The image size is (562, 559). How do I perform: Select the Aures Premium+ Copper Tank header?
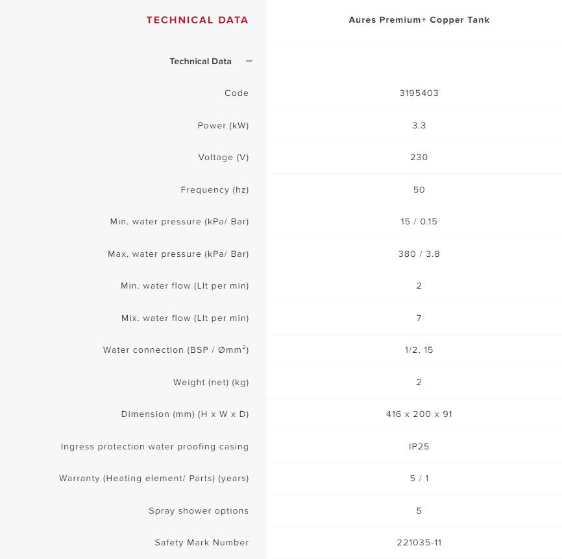pyautogui.click(x=419, y=20)
